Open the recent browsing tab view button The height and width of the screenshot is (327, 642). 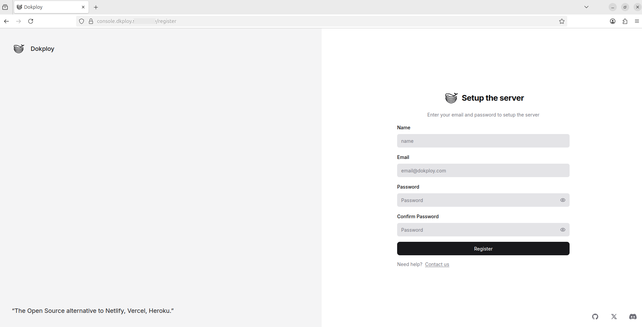pyautogui.click(x=5, y=7)
